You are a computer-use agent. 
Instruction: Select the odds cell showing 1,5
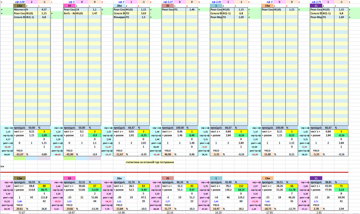pos(143,17)
